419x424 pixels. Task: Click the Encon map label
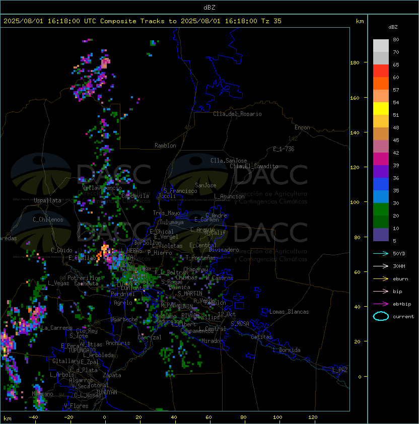pyautogui.click(x=302, y=127)
